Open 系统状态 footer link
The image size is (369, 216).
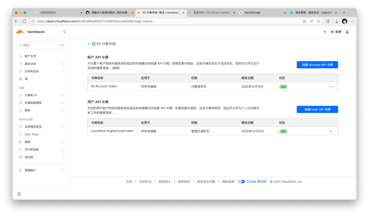click(x=146, y=182)
